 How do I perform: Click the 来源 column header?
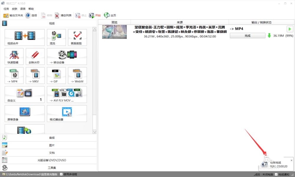(x=180, y=22)
